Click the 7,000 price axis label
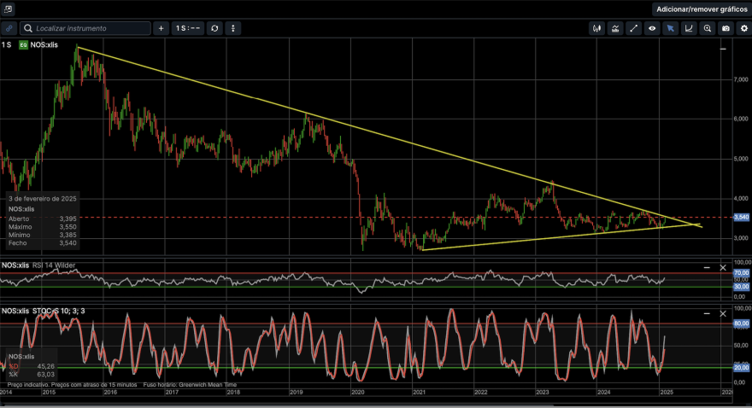 click(x=741, y=79)
